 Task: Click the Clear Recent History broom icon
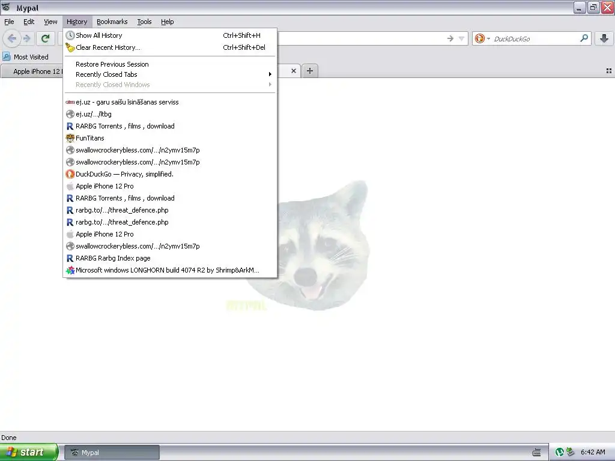pos(70,47)
